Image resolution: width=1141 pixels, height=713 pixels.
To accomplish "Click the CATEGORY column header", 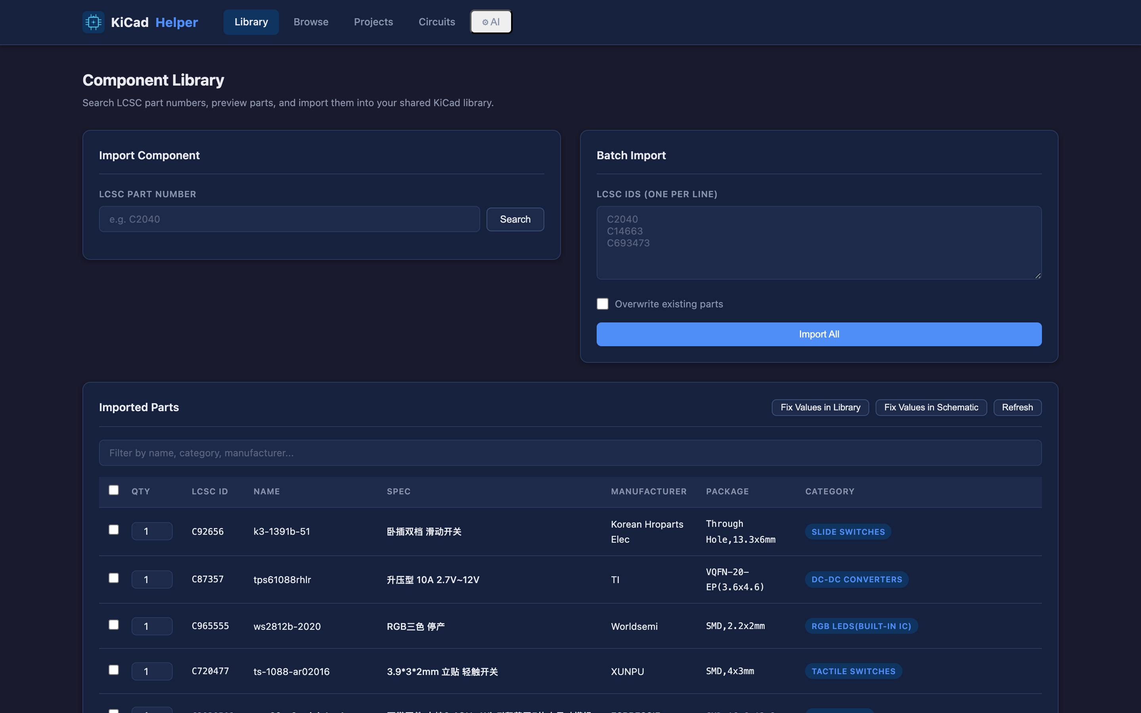I will (x=829, y=491).
